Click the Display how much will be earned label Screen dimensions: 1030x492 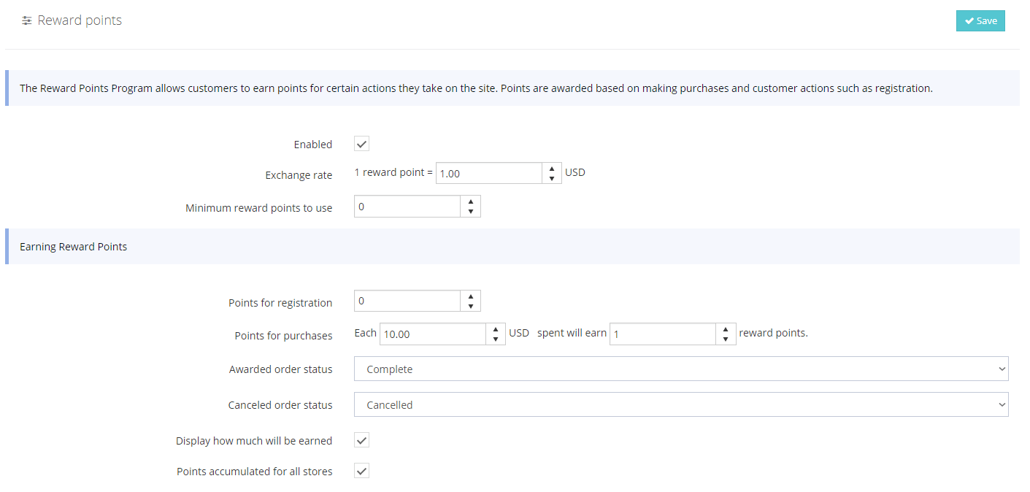(254, 441)
